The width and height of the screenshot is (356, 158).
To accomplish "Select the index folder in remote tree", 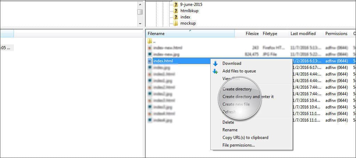I will coord(185,17).
